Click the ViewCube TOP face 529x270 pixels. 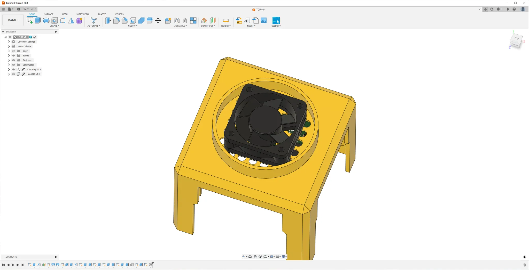[517, 38]
